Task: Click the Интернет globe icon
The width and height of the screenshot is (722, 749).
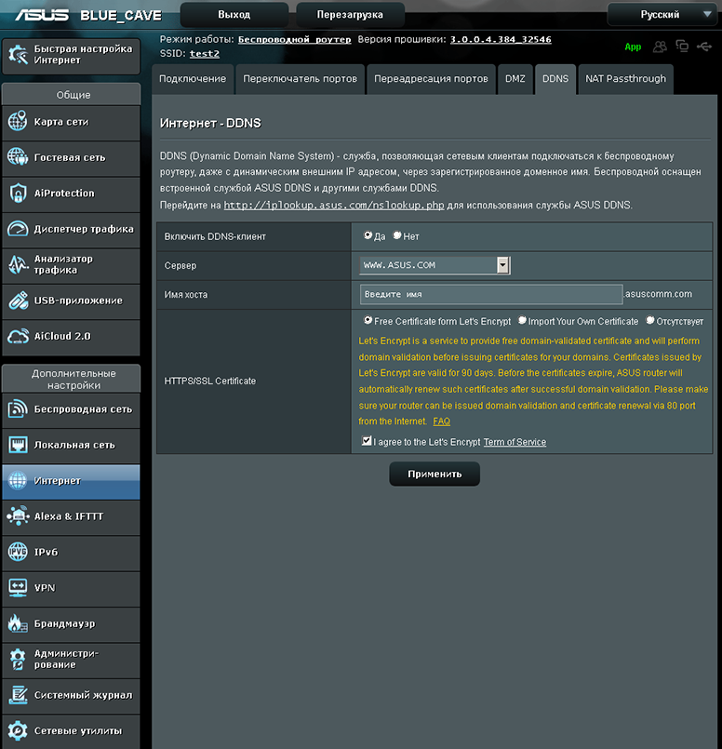Action: coord(18,480)
